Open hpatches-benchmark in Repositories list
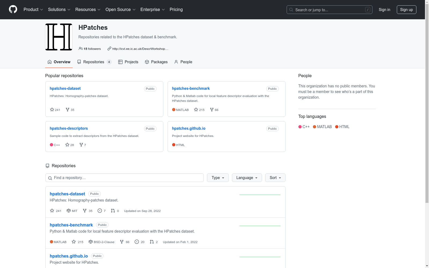The image size is (429, 268). pyautogui.click(x=71, y=225)
